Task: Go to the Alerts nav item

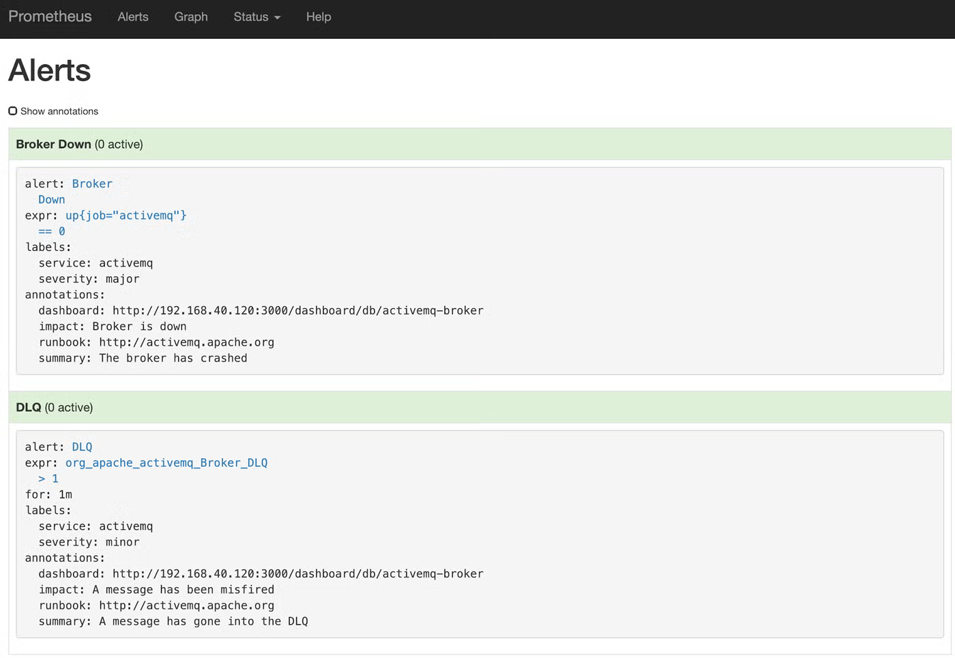Action: pyautogui.click(x=133, y=17)
